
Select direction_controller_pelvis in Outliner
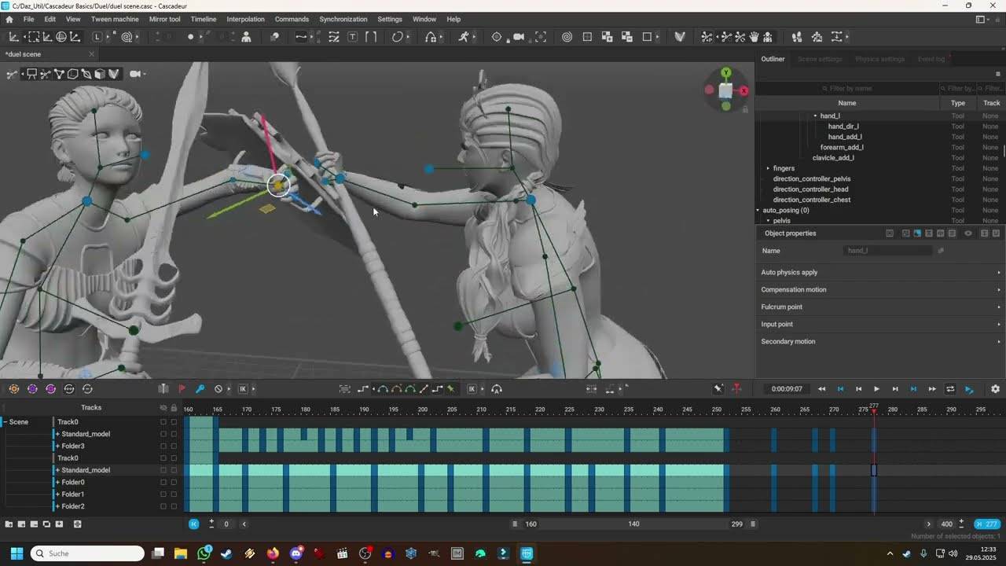[811, 179]
